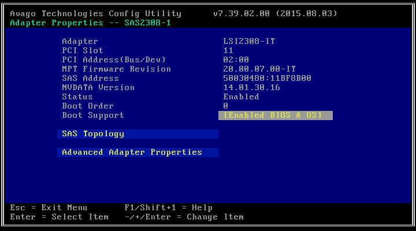Click the Adapter label
The width and height of the screenshot is (416, 231).
pyautogui.click(x=80, y=42)
